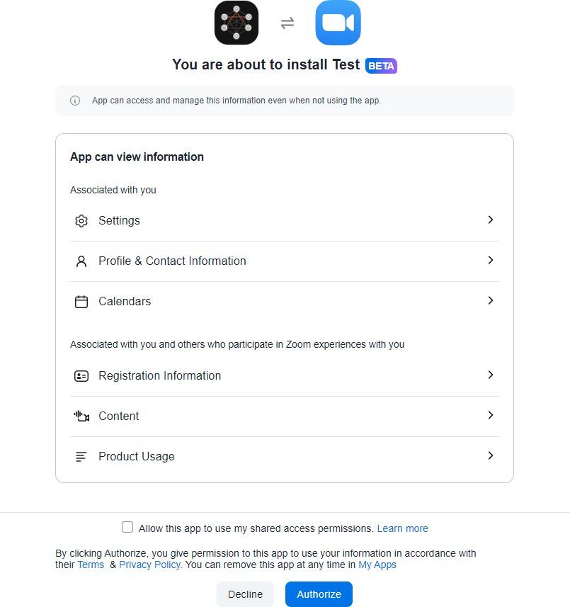The image size is (570, 607).
Task: Click the Profile person icon
Action: click(x=81, y=261)
